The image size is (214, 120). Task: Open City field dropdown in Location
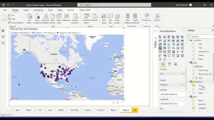click(x=181, y=74)
